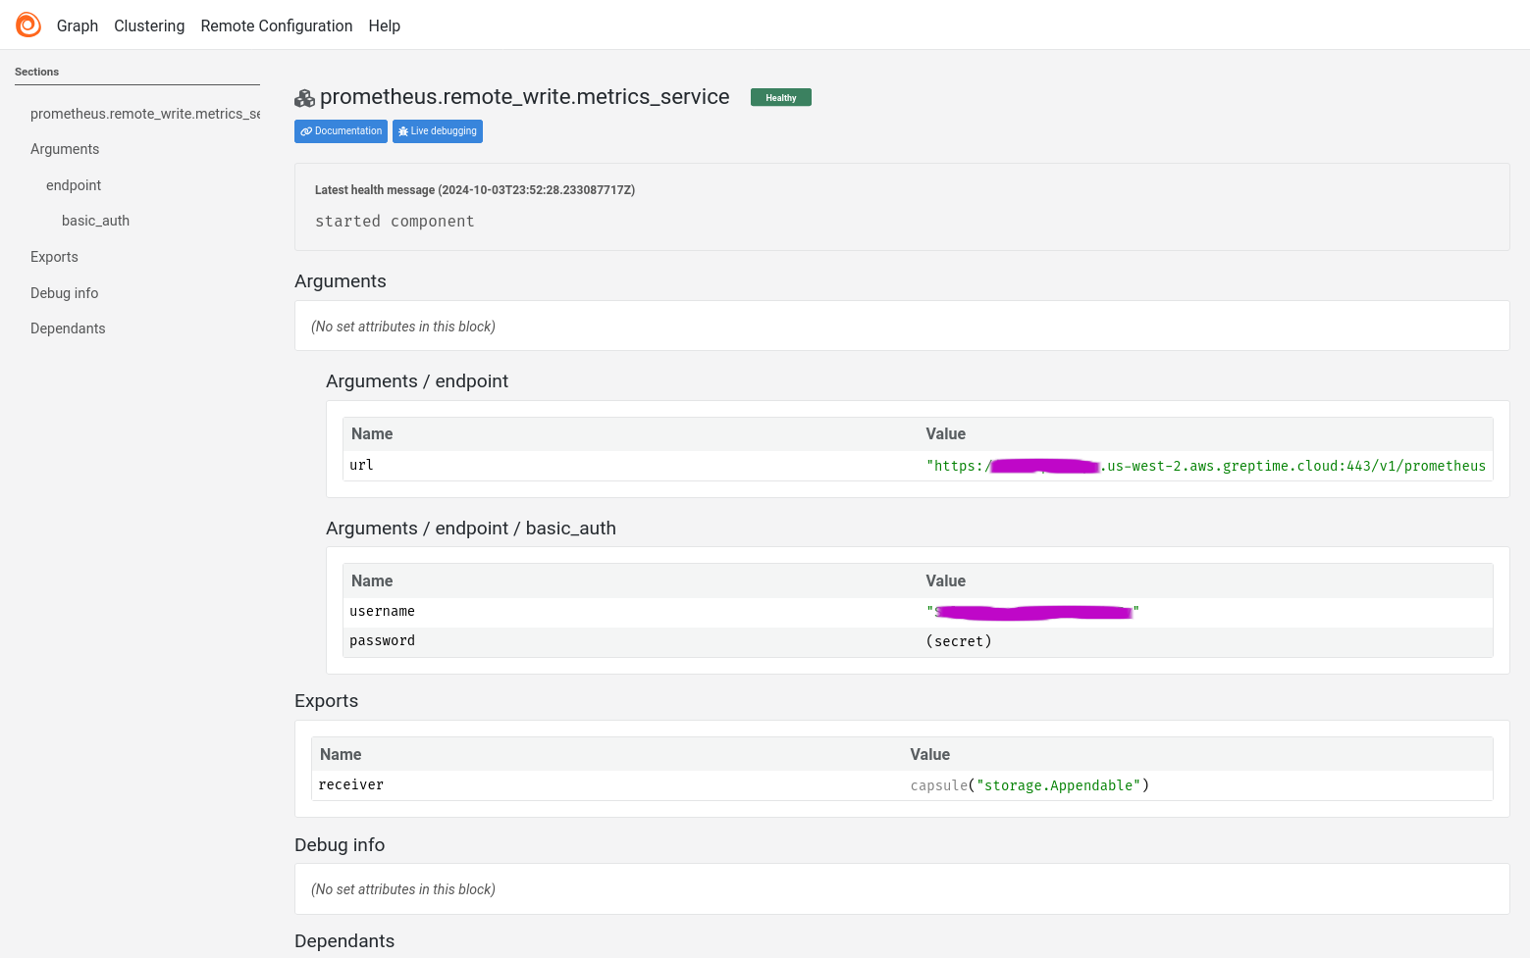Click the Debug info section heading
The height and width of the screenshot is (958, 1530).
point(340,845)
